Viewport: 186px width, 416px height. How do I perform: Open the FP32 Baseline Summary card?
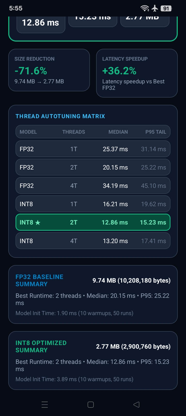[93, 294]
